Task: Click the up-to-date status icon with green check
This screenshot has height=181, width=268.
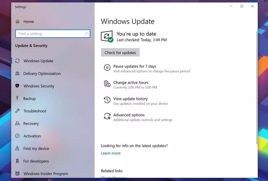Action: tap(107, 36)
